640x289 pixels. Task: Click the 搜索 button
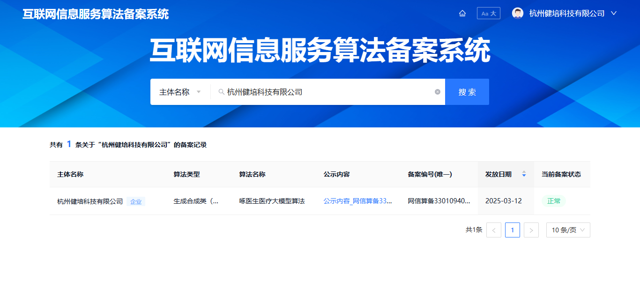pos(467,92)
